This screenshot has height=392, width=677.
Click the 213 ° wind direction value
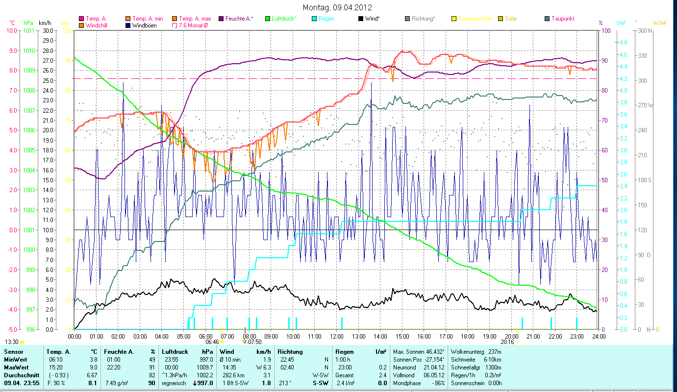(x=285, y=383)
